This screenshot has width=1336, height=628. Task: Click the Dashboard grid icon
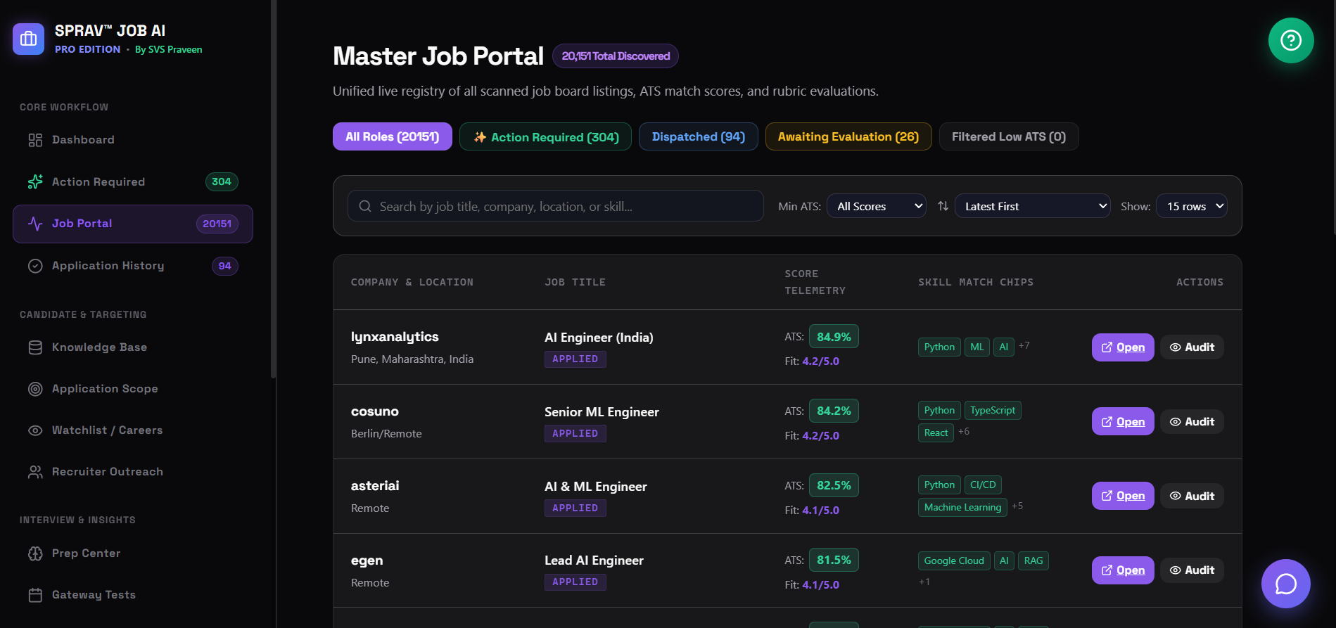[35, 140]
